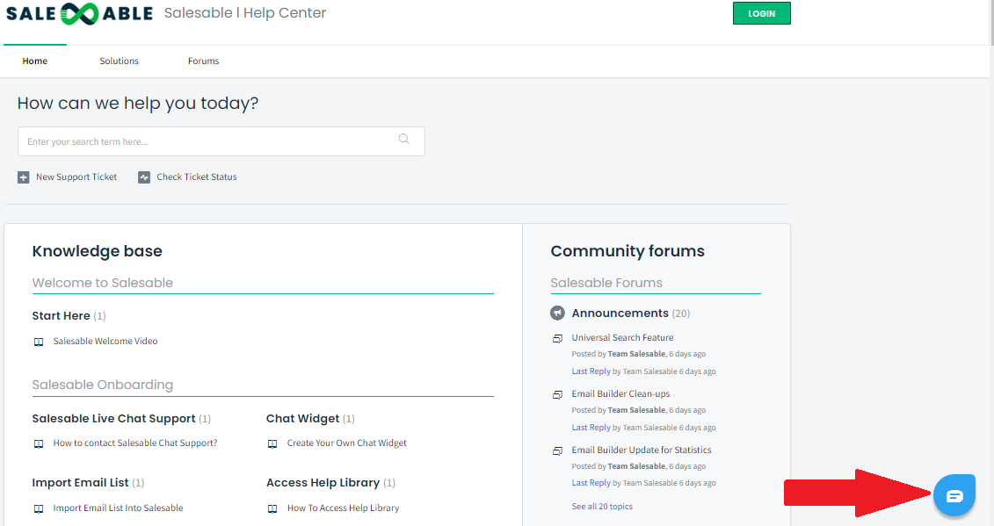Click the Knowledge base heading
994x526 pixels.
(97, 251)
